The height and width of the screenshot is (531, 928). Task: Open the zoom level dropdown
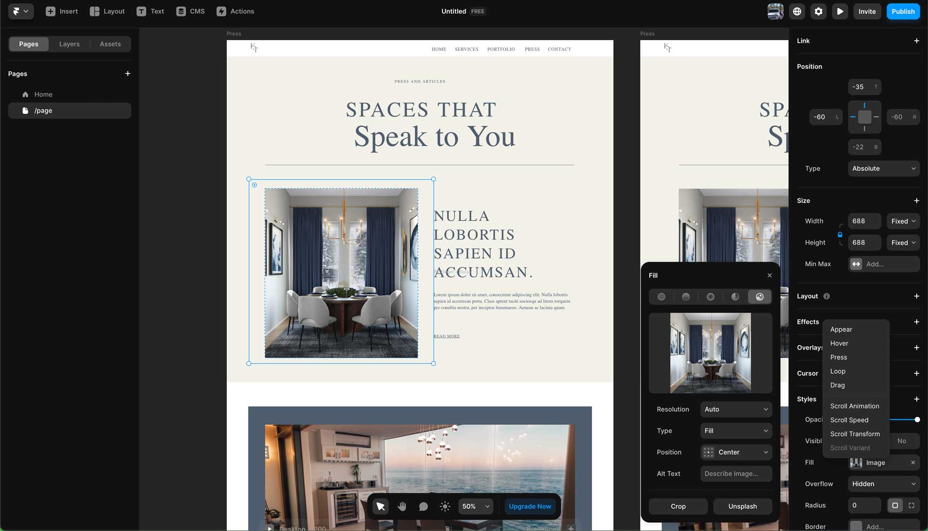click(x=474, y=506)
